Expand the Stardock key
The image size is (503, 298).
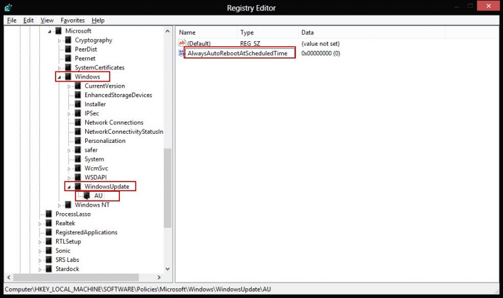[40, 270]
